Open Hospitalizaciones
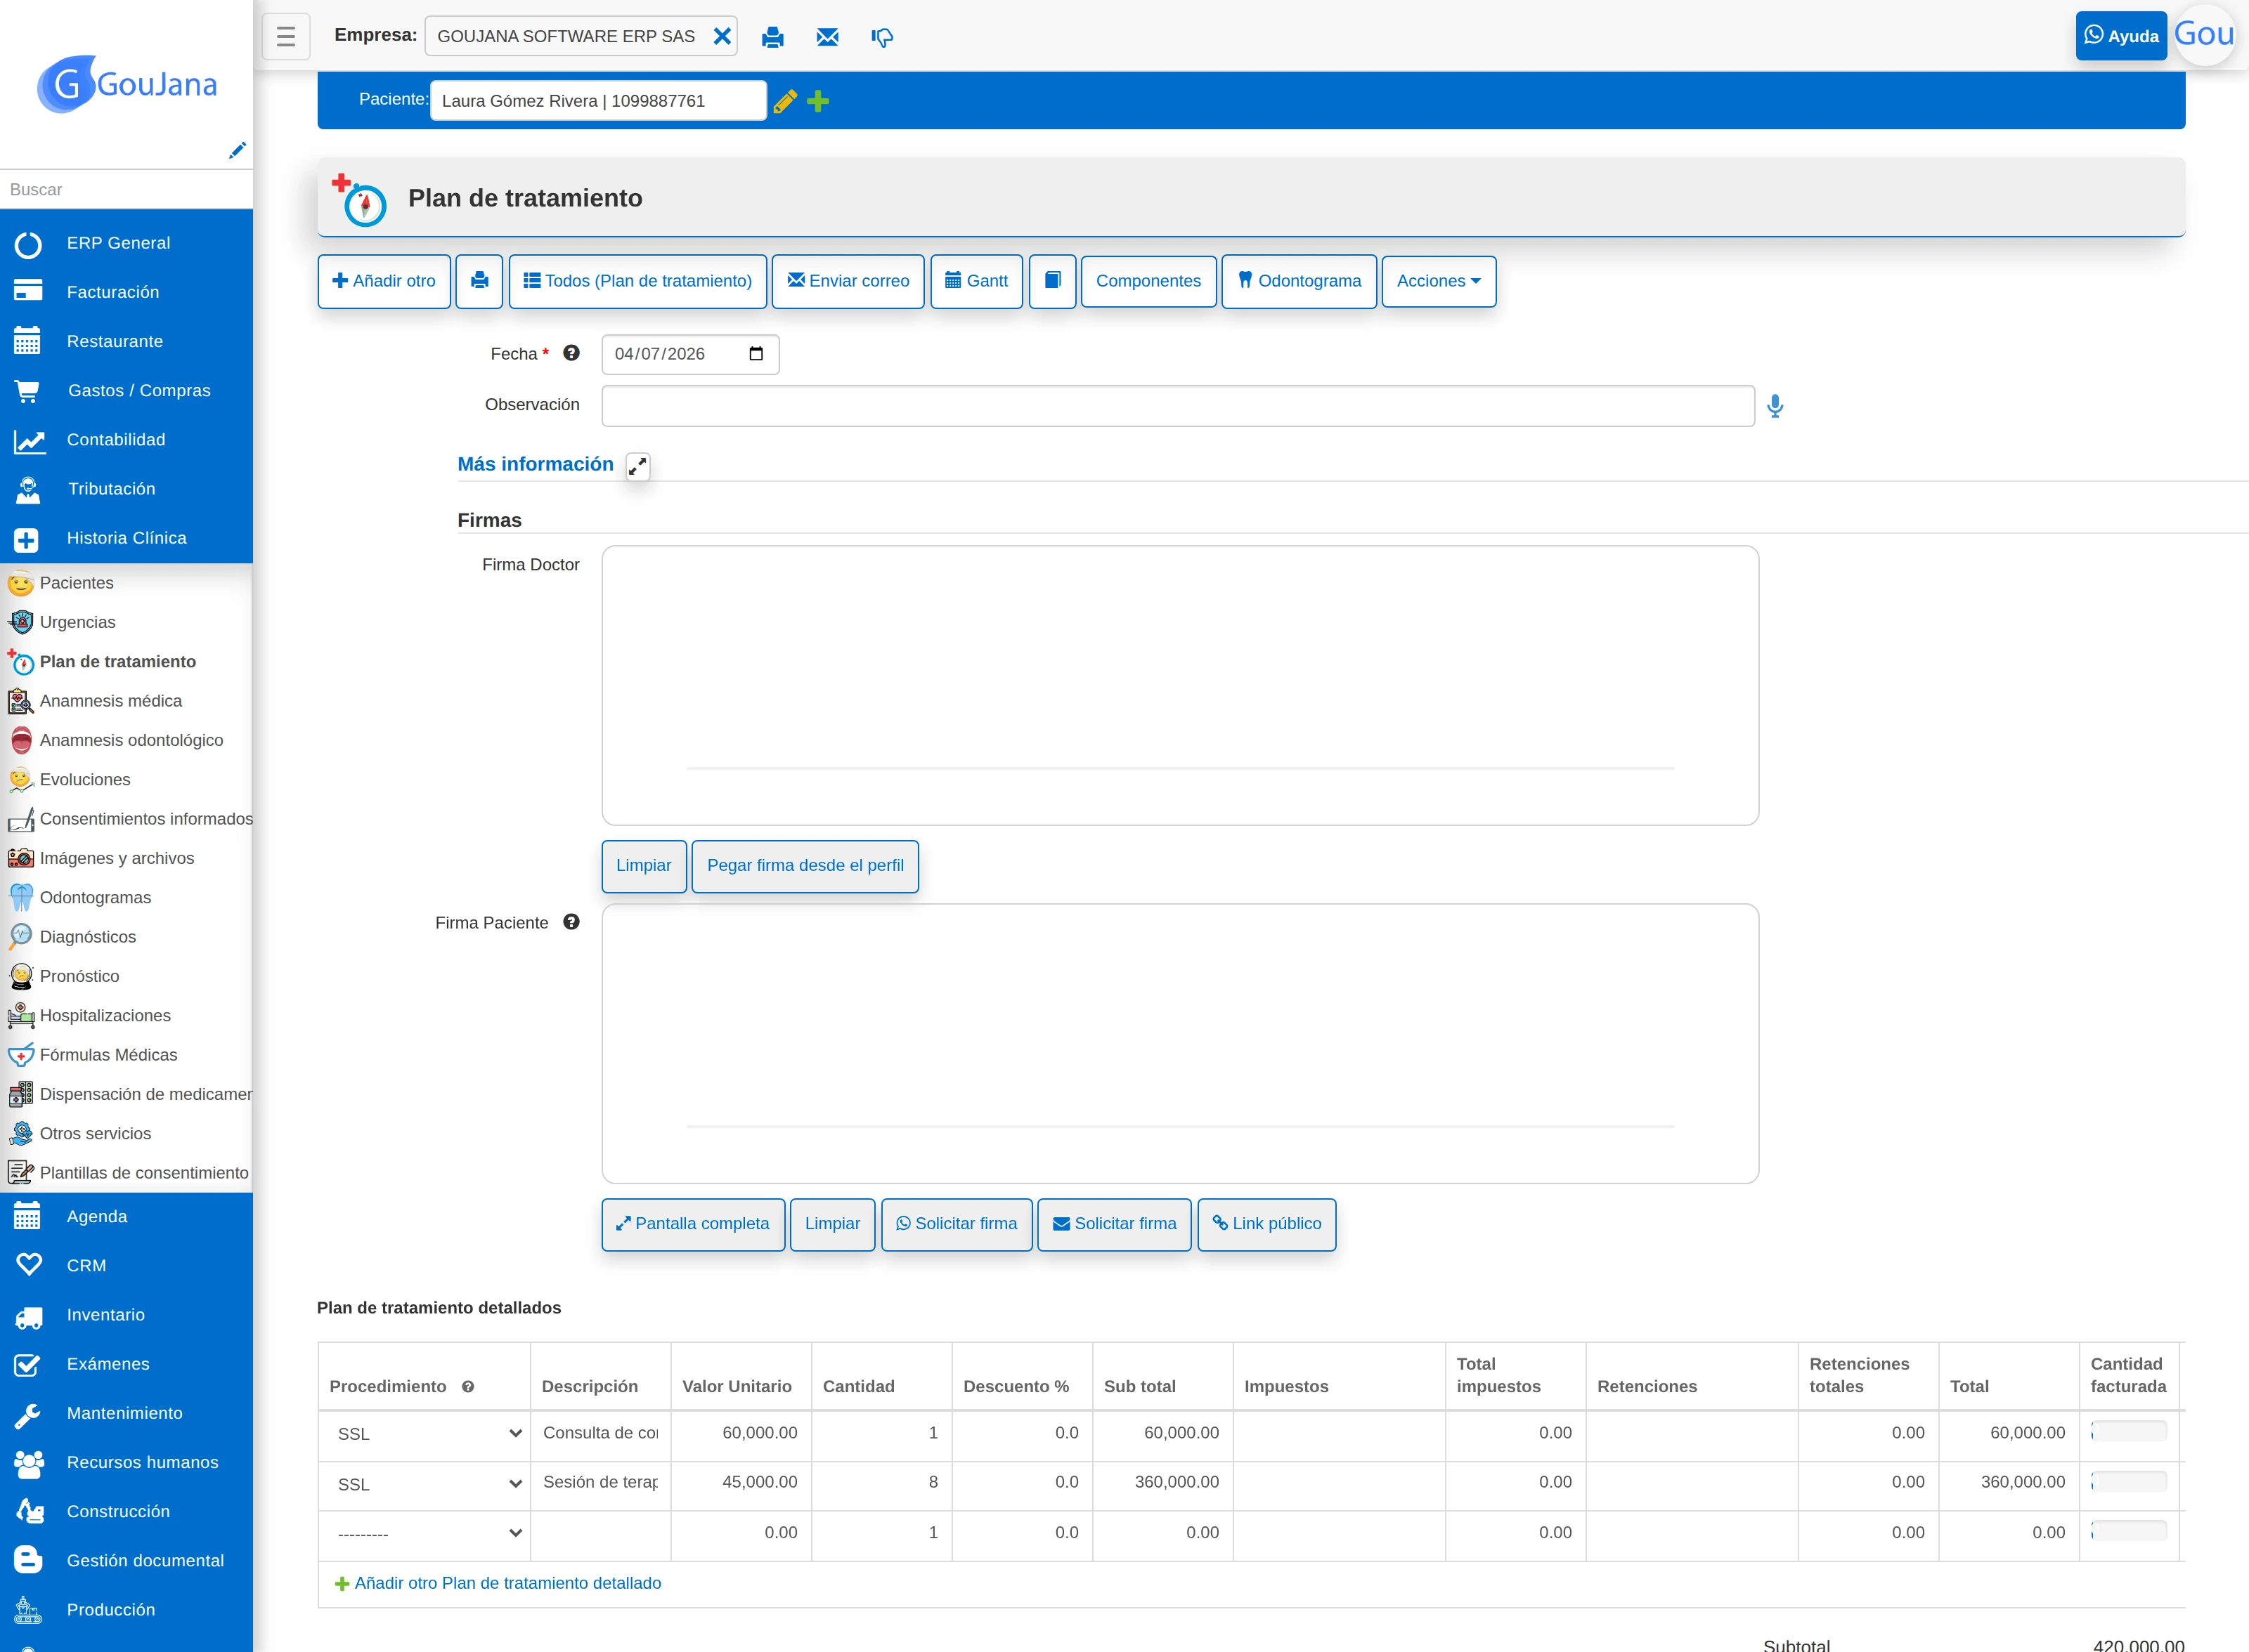Image resolution: width=2249 pixels, height=1652 pixels. pyautogui.click(x=126, y=1016)
